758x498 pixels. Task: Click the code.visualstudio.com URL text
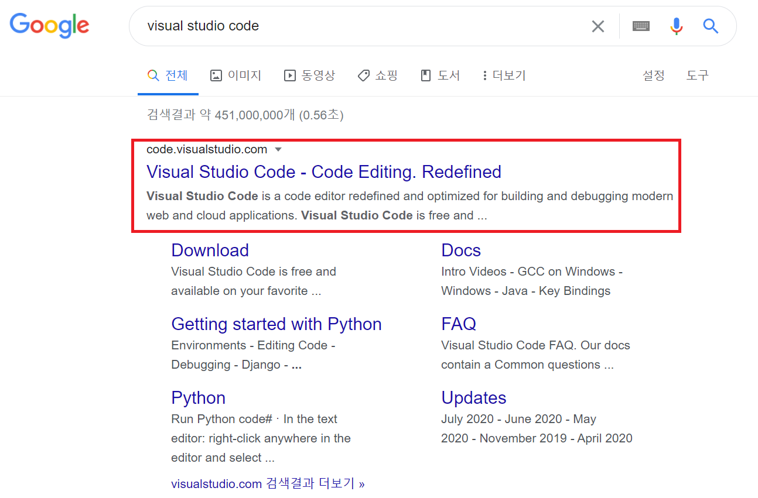207,150
